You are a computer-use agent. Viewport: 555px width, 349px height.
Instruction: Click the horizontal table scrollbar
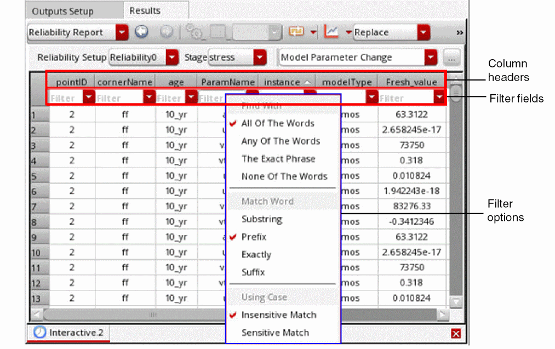153,314
